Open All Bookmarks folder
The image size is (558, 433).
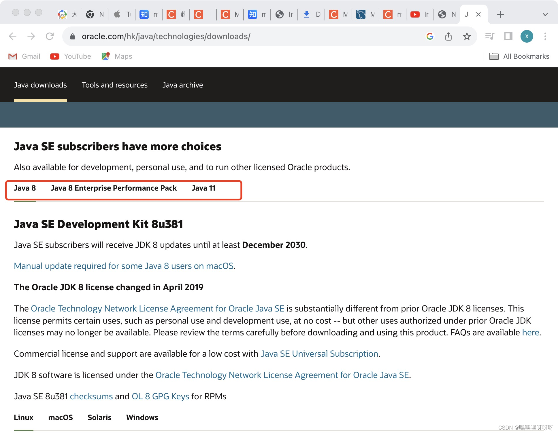click(519, 56)
